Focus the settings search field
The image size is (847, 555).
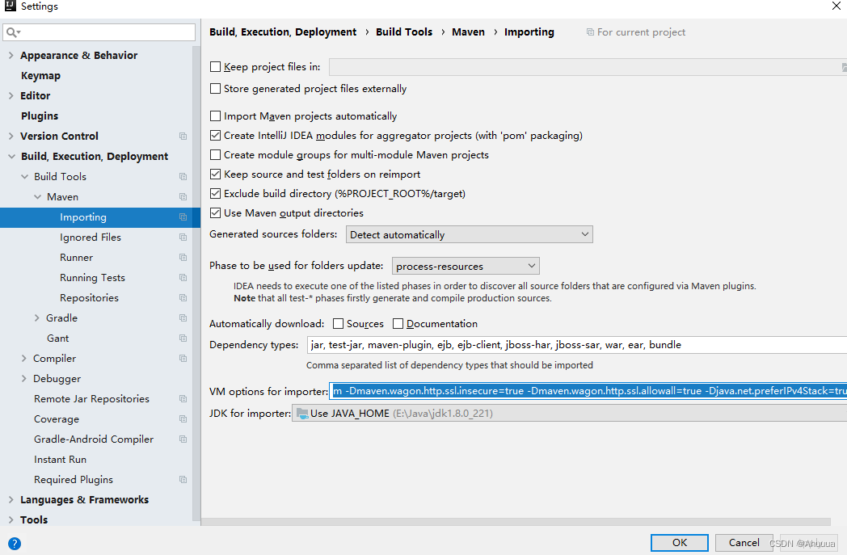pyautogui.click(x=99, y=32)
